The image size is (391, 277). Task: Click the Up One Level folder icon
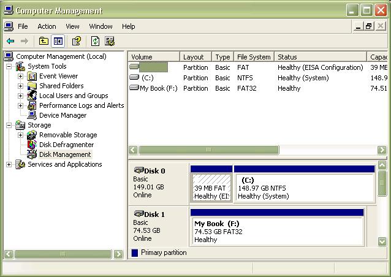pos(44,41)
